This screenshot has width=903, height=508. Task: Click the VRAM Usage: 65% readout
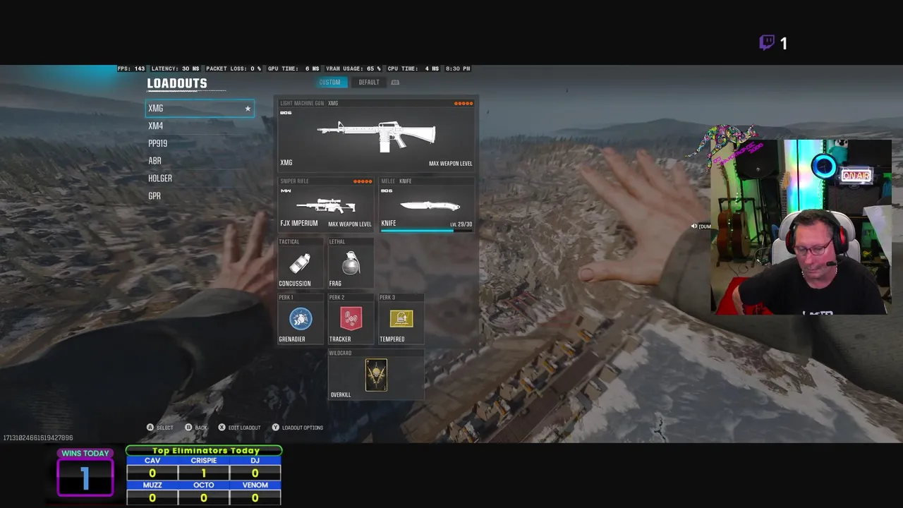coord(353,68)
